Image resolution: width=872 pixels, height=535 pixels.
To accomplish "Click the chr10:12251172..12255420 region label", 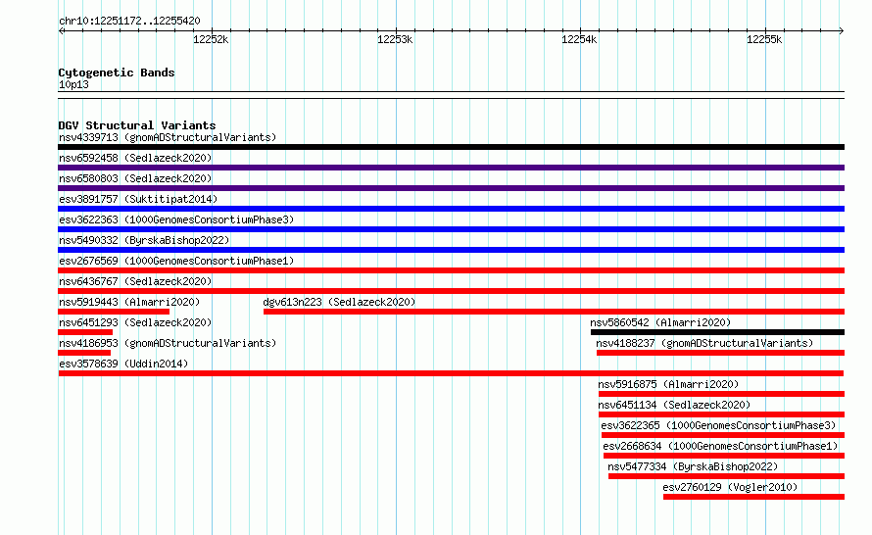I will (x=129, y=22).
